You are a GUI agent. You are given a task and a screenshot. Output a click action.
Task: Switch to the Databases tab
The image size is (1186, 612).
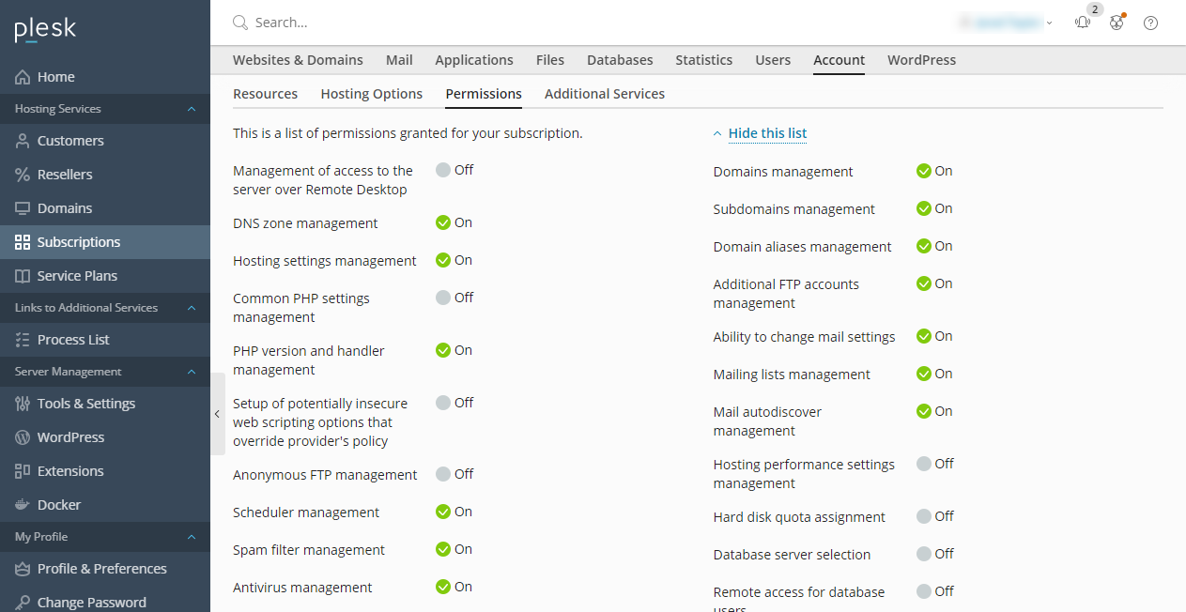pos(620,59)
